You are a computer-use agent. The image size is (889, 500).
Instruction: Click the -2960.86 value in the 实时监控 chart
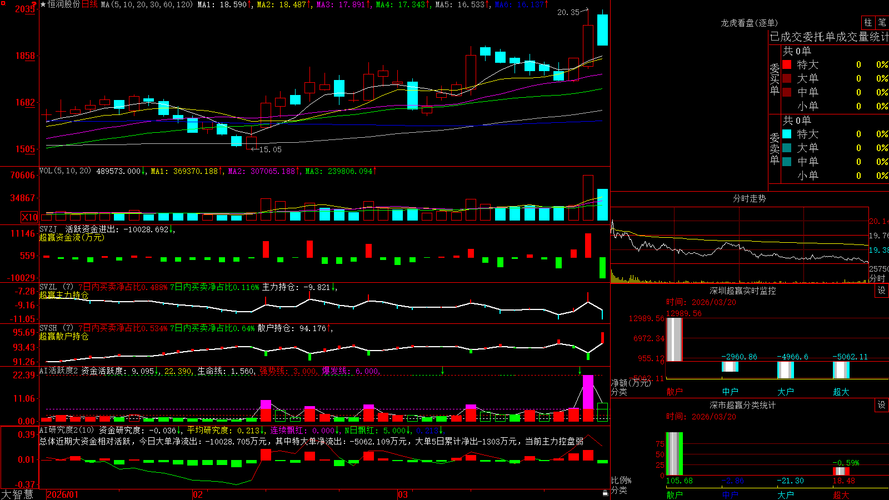pyautogui.click(x=739, y=357)
